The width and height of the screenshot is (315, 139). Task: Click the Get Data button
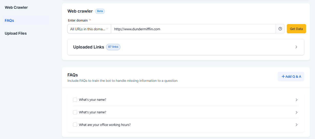(x=296, y=29)
